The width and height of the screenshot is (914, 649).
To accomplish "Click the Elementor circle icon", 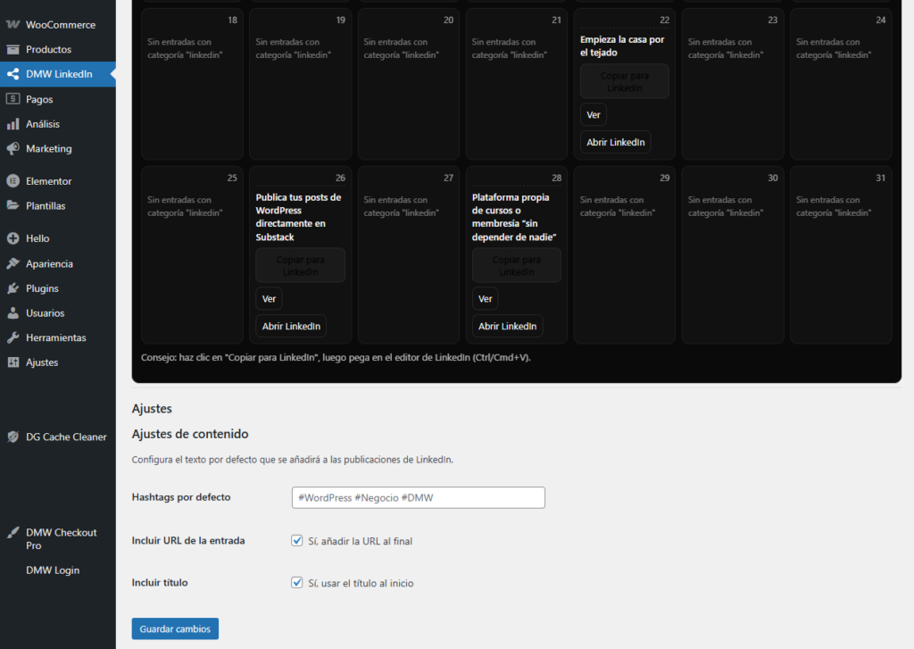I will [13, 181].
